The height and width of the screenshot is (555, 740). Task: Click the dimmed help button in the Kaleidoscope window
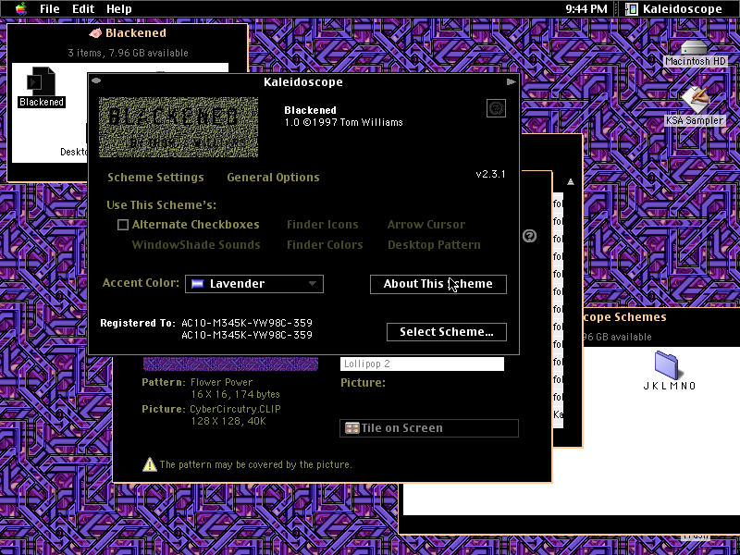[x=496, y=108]
